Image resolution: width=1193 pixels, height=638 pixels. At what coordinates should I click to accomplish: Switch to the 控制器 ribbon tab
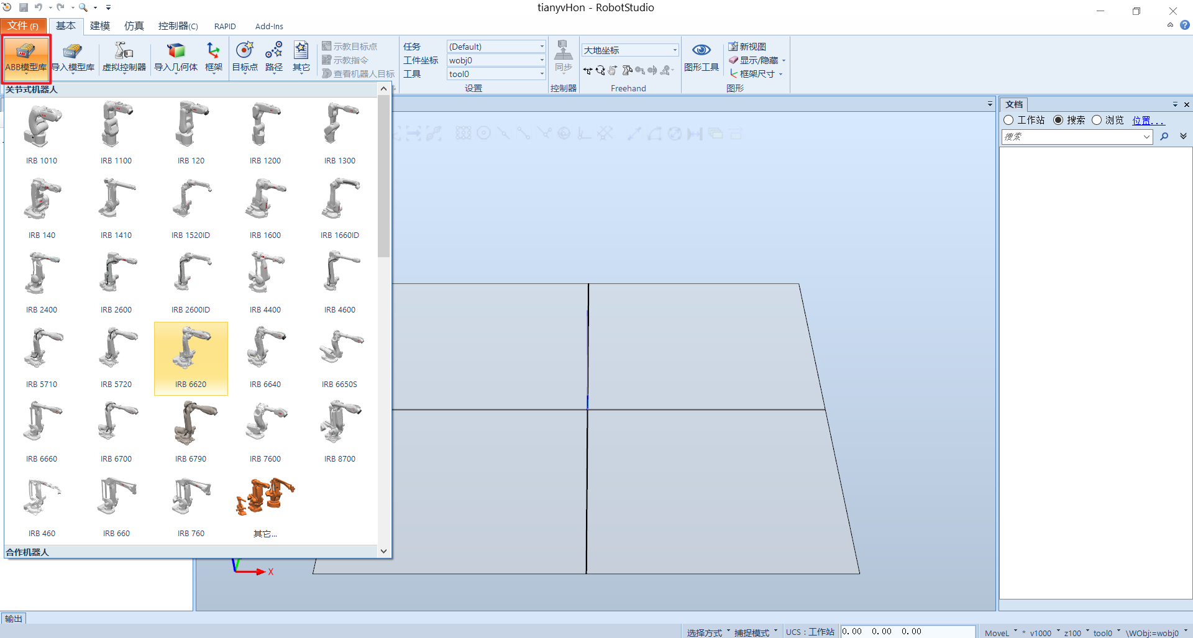pos(178,26)
